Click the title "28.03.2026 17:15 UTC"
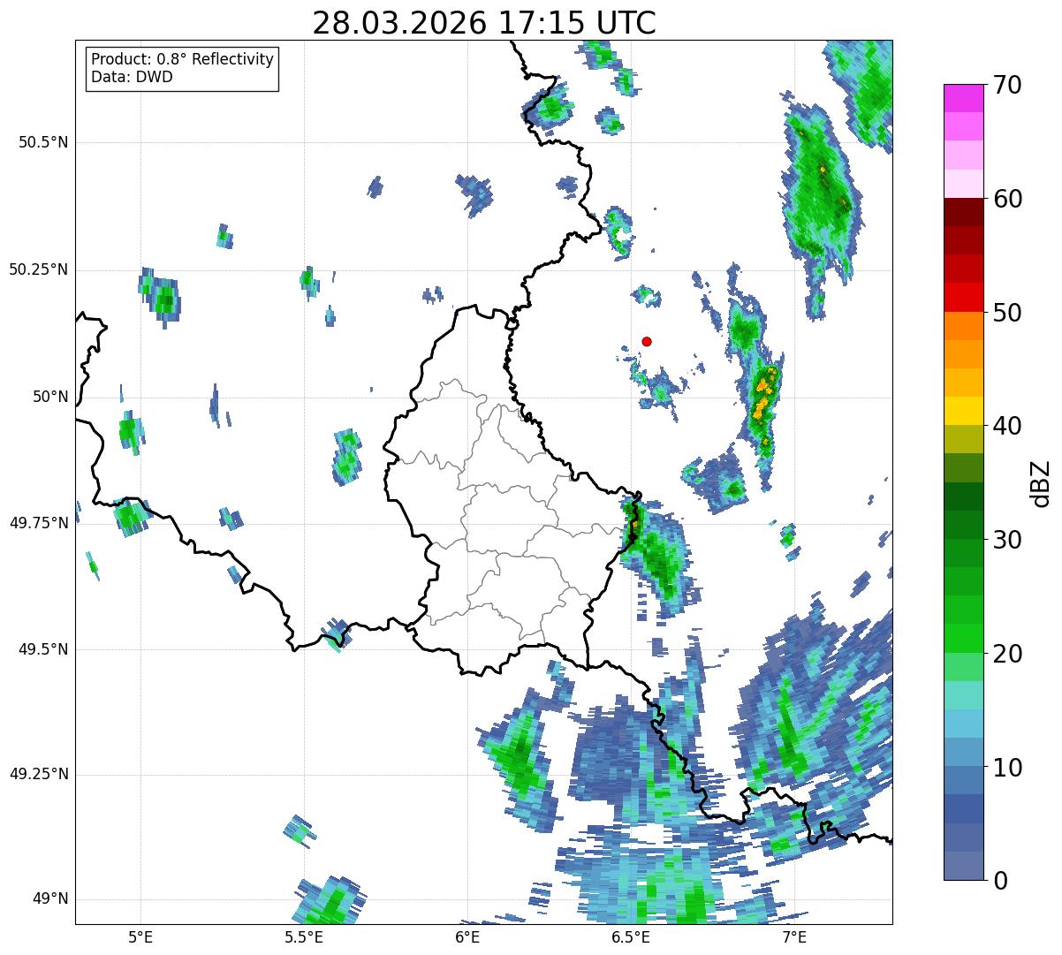Viewport: 1062px width, 955px height. [484, 23]
